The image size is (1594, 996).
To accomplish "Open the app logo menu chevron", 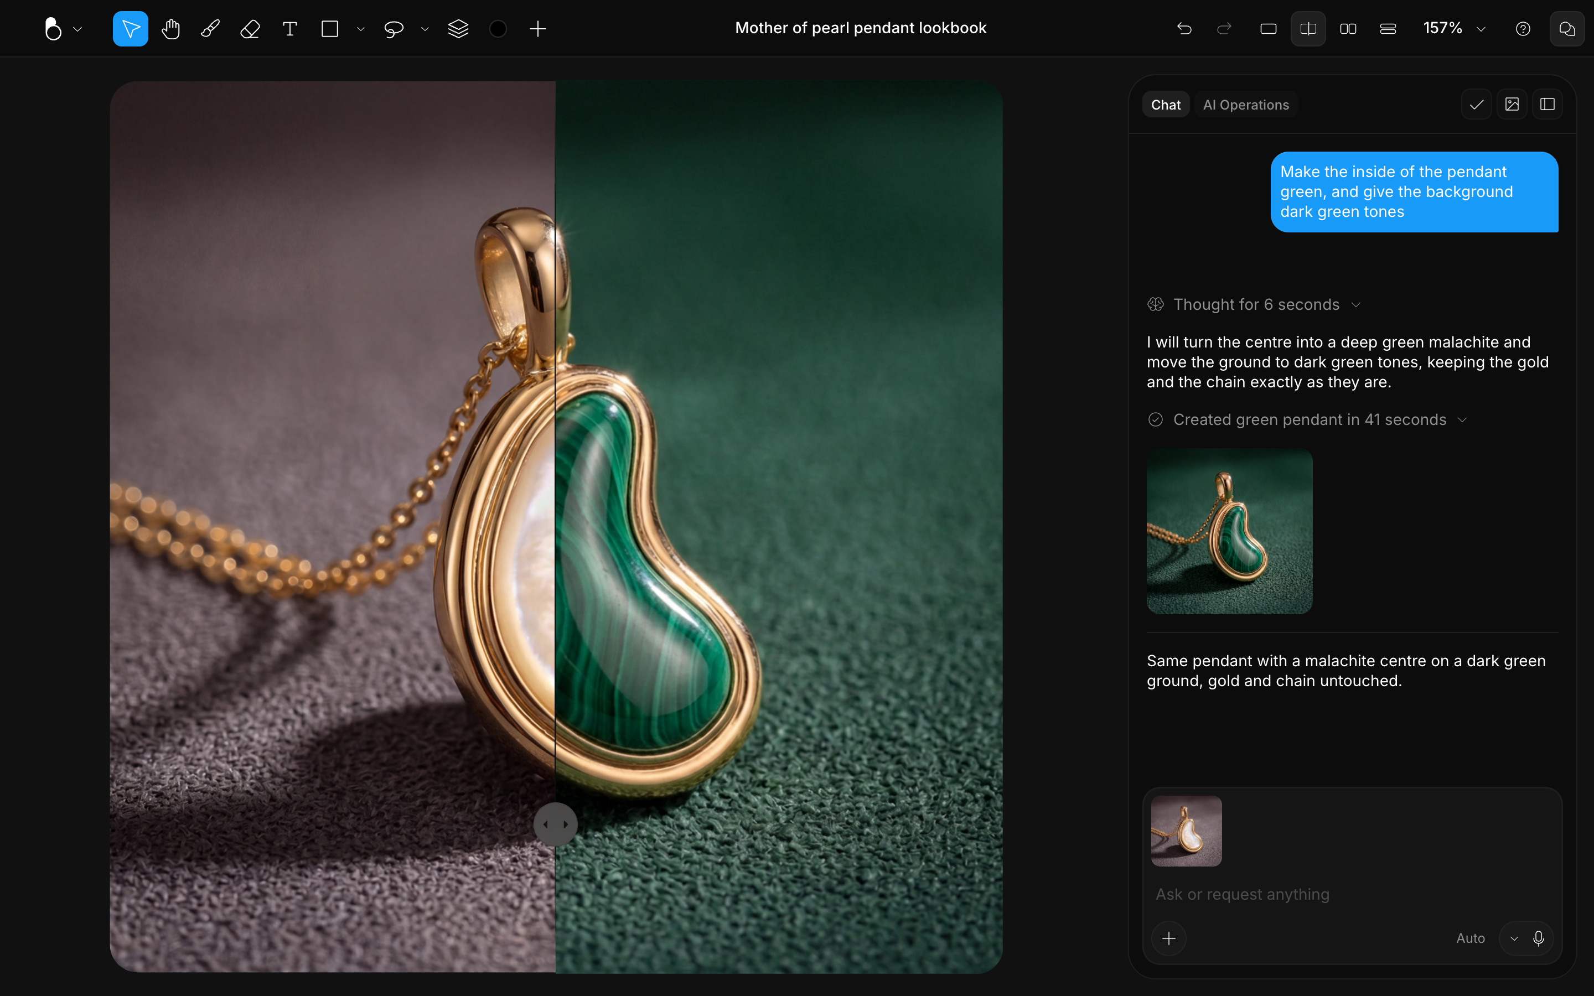I will [x=77, y=29].
